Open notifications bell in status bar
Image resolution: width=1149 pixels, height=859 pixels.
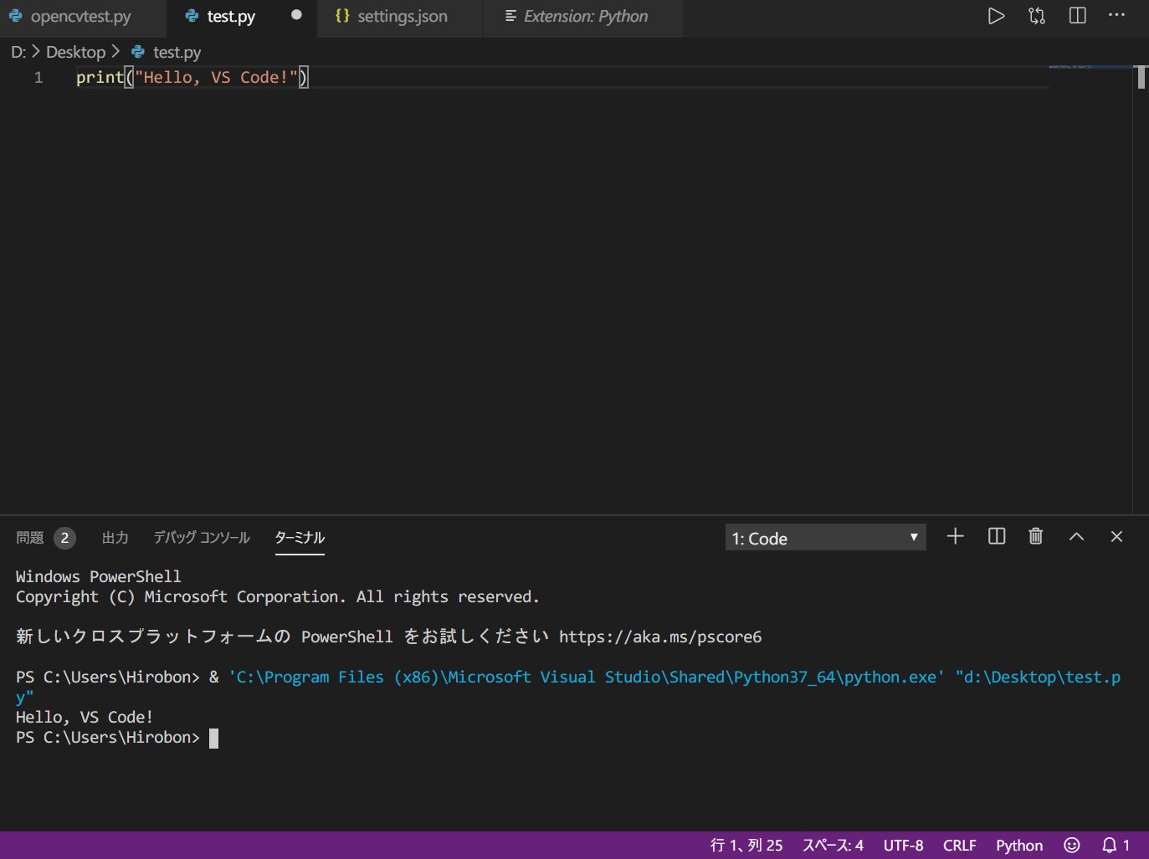click(x=1116, y=845)
